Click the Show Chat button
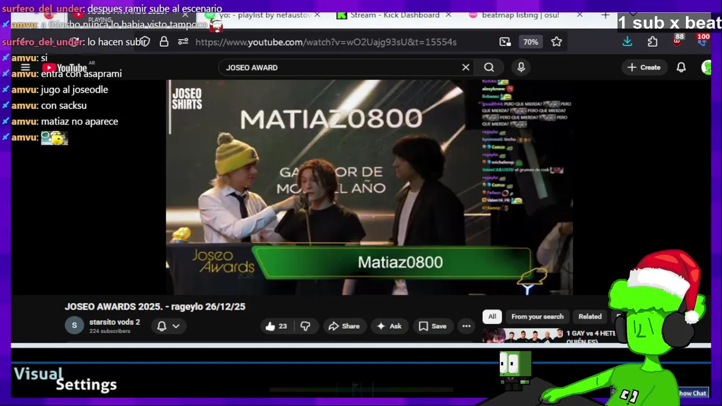 (x=692, y=393)
